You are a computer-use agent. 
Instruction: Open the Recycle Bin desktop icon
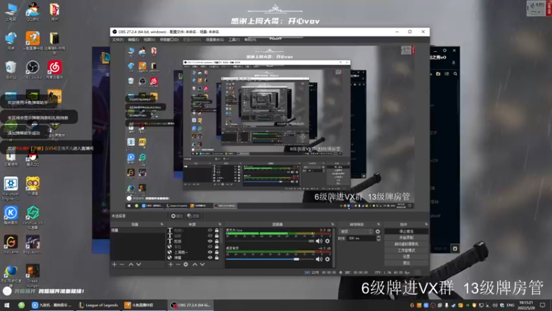pyautogui.click(x=10, y=70)
